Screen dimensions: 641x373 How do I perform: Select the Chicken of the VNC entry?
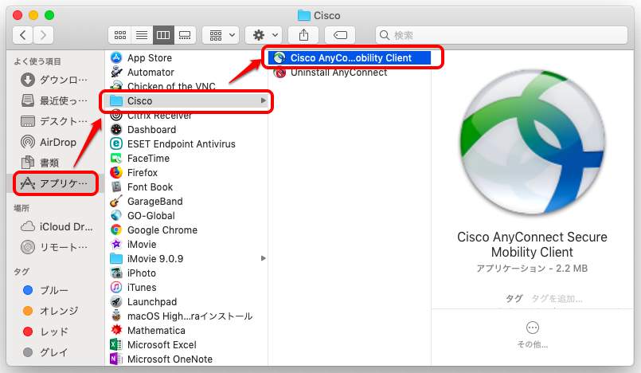(186, 86)
